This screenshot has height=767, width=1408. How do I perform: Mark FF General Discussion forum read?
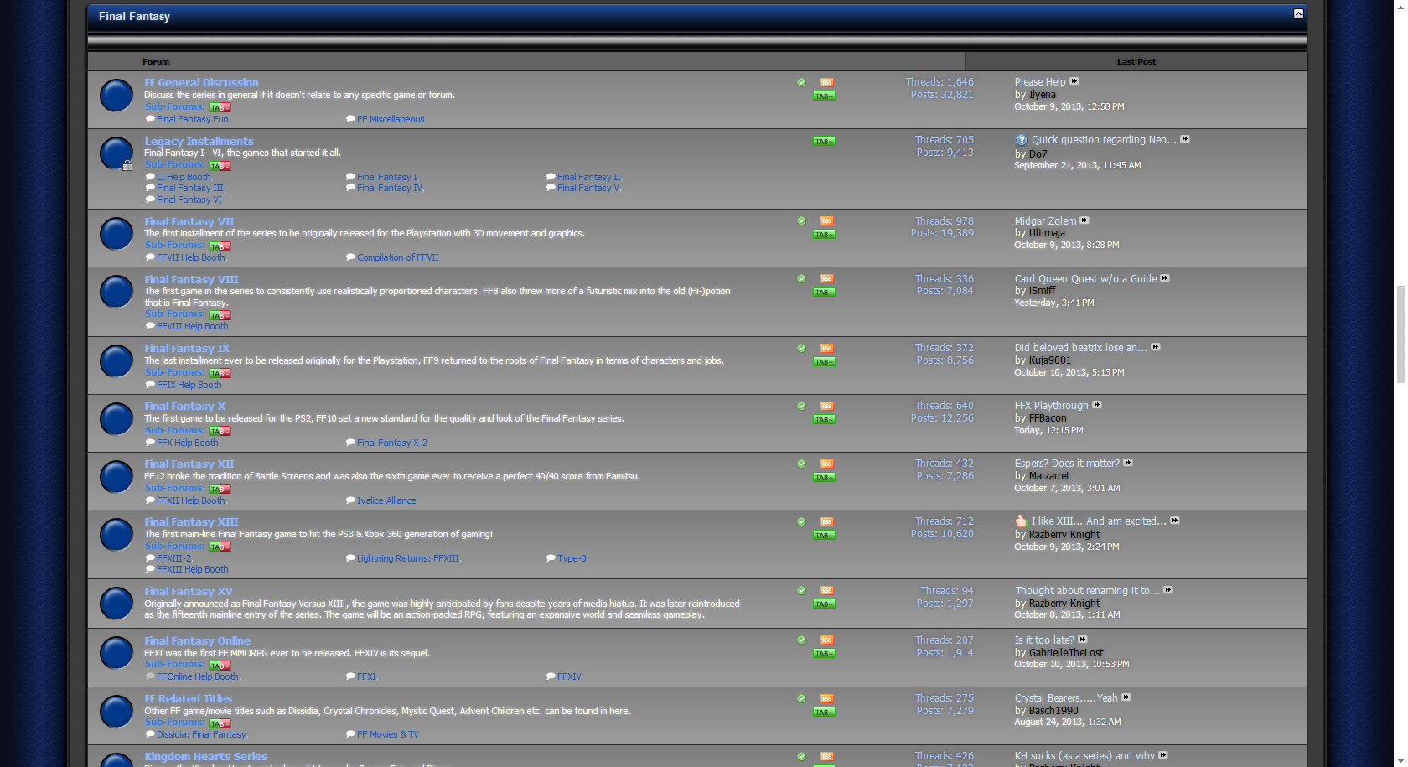pos(801,82)
